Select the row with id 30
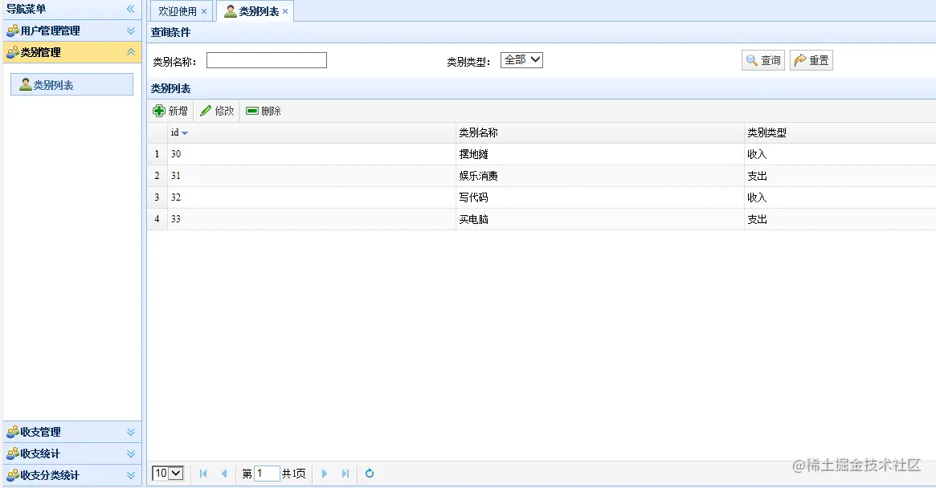Image resolution: width=936 pixels, height=488 pixels. pos(542,154)
